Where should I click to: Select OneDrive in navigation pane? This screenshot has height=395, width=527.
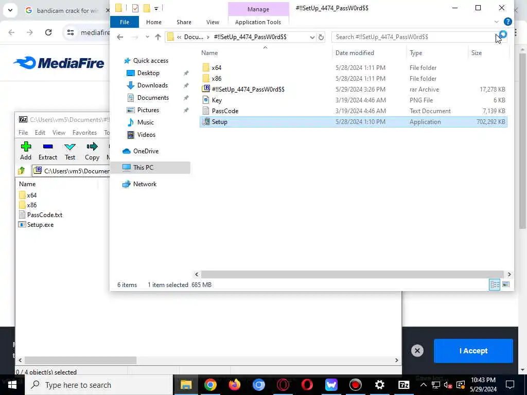pyautogui.click(x=146, y=151)
